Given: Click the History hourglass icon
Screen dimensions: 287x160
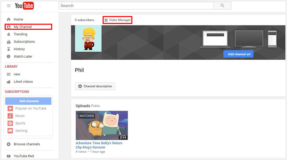Looking at the screenshot, I should (9, 49).
